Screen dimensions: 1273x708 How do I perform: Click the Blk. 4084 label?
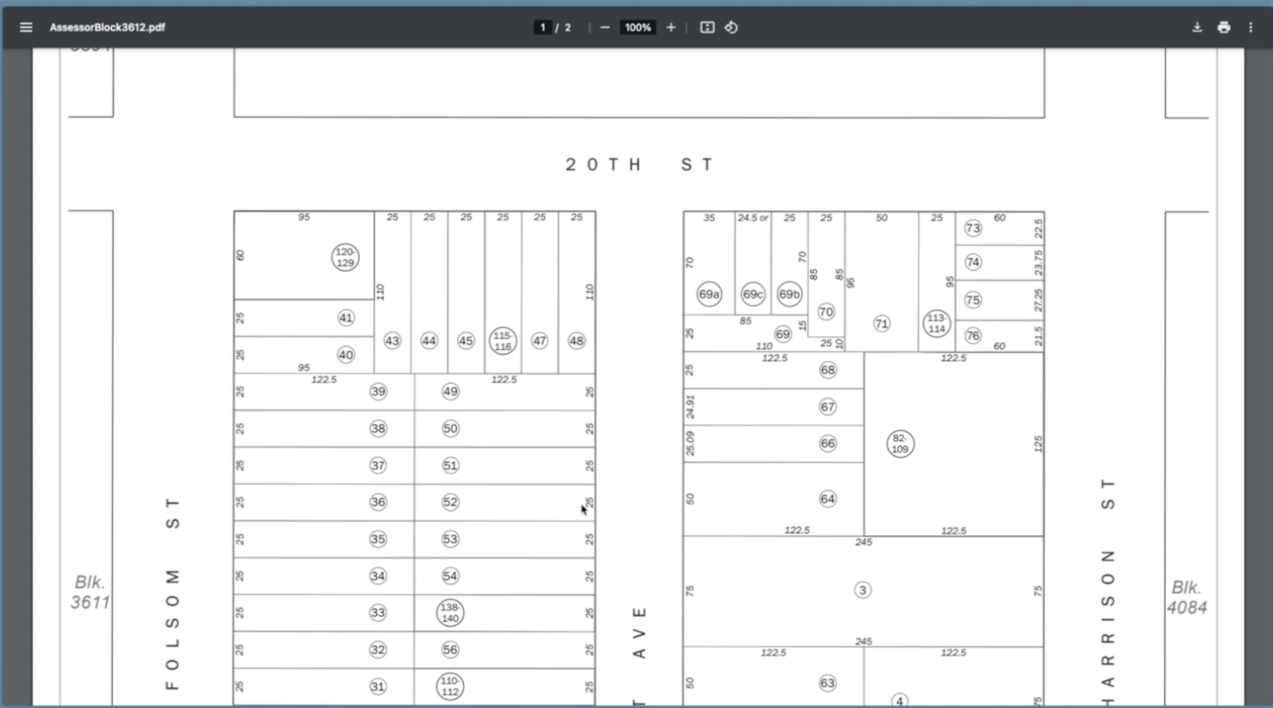pyautogui.click(x=1187, y=597)
